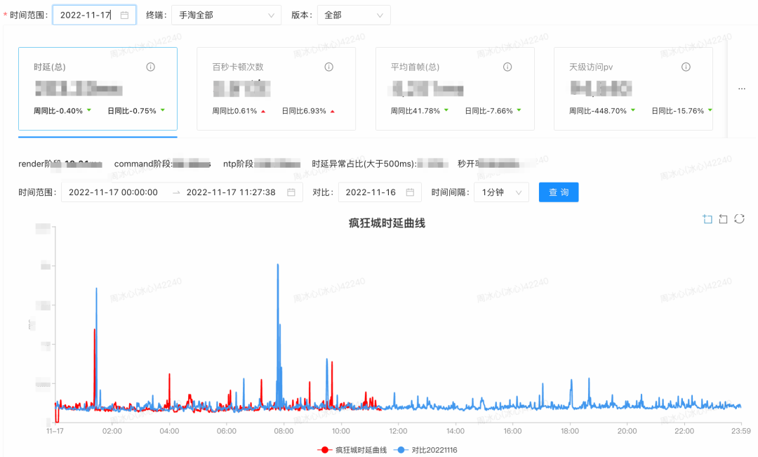This screenshot has height=457, width=758.
Task: Click info icon on 时延(总) card
Action: click(150, 67)
